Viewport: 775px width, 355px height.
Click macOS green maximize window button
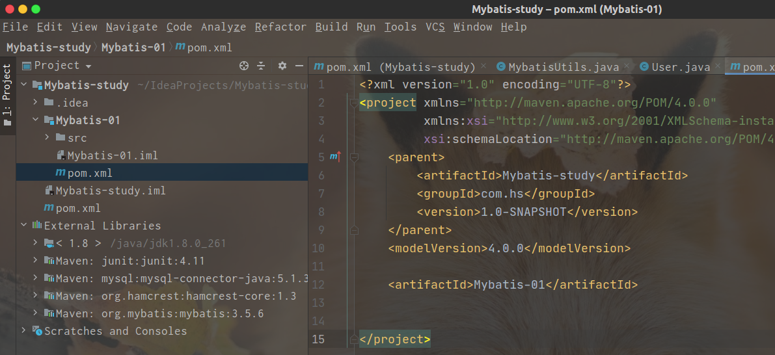tap(36, 9)
